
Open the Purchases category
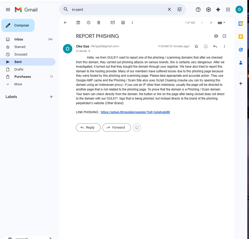[x=28, y=76]
